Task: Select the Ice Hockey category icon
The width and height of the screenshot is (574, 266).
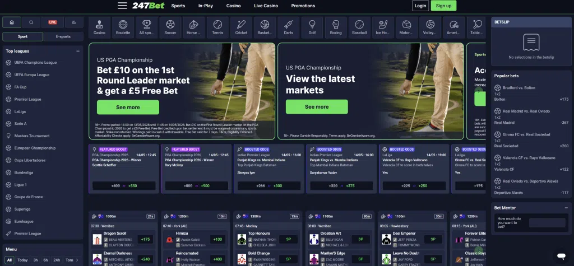Action: click(383, 27)
